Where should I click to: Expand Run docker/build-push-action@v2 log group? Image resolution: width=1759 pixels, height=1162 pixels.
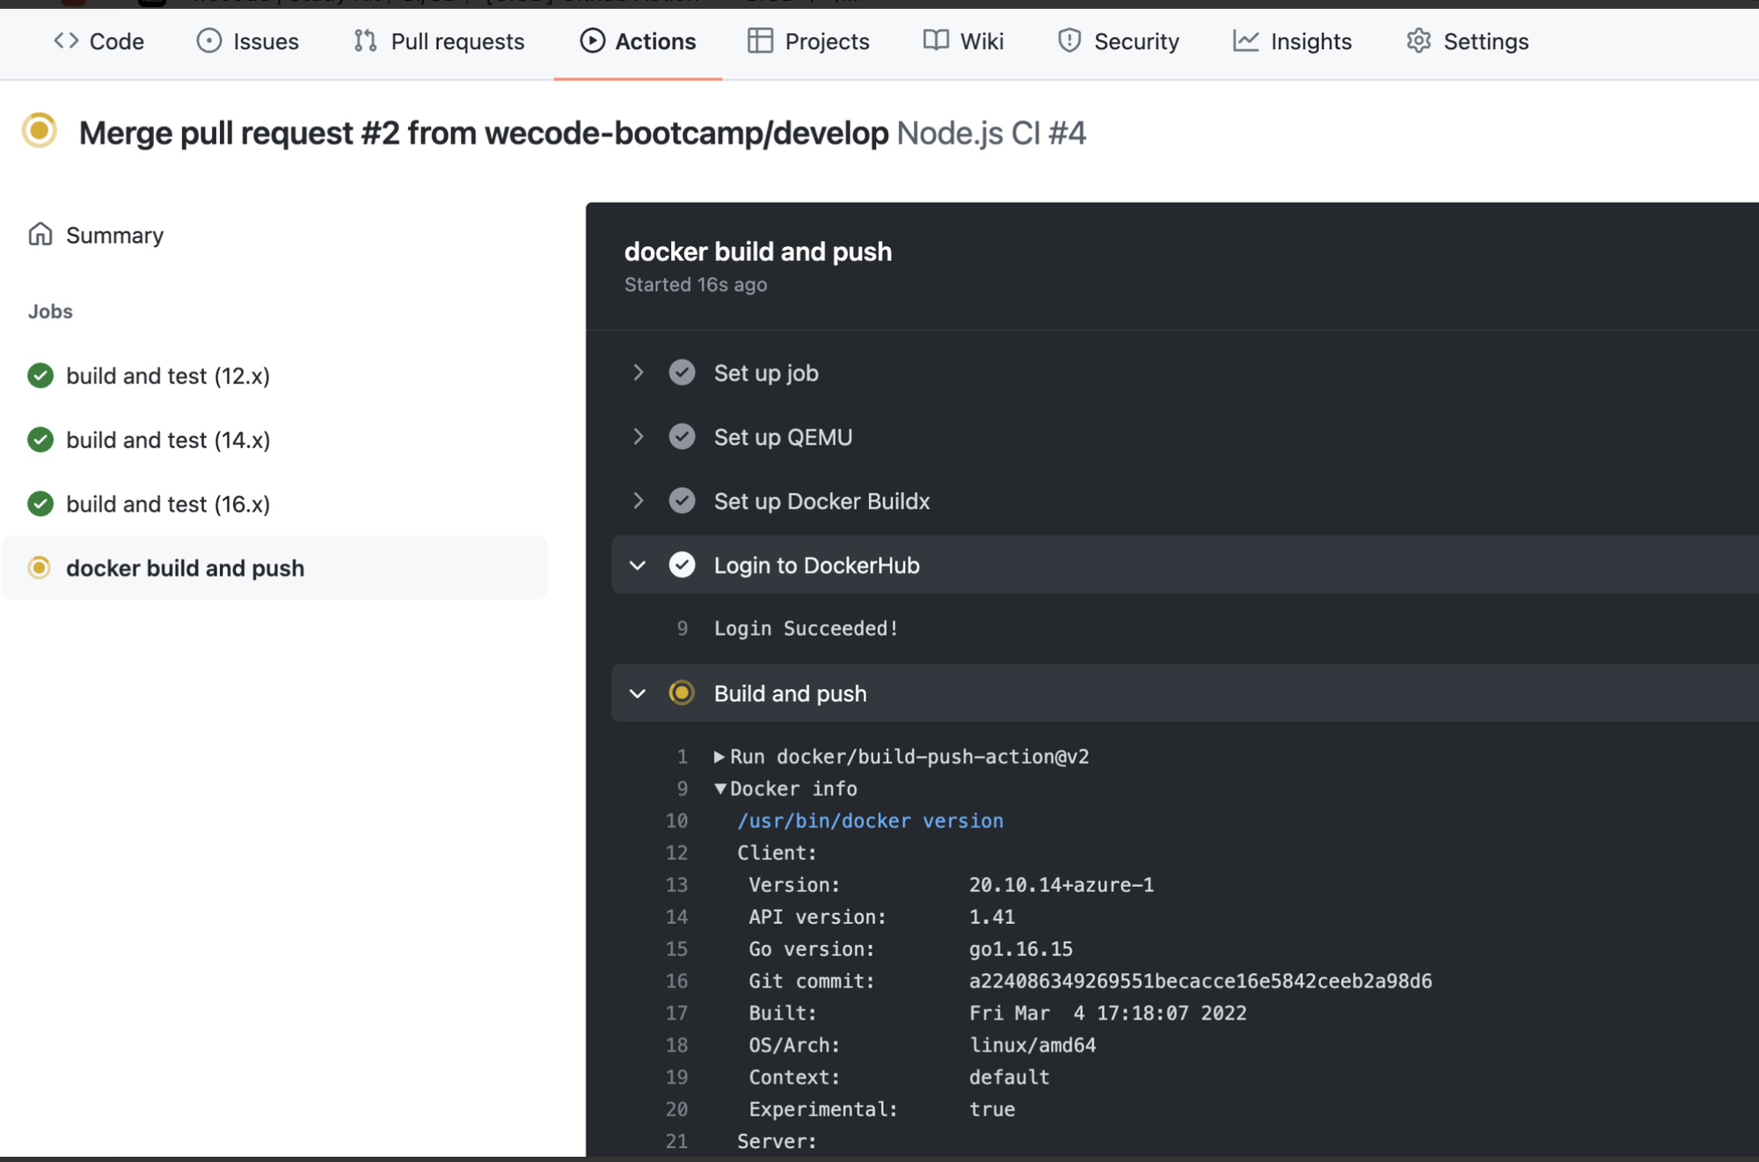(720, 757)
